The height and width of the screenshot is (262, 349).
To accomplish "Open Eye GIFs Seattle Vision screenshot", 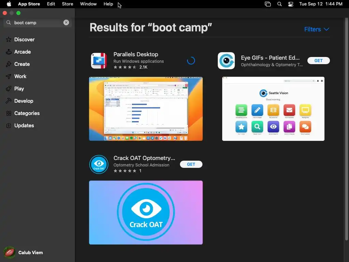I will [x=273, y=109].
